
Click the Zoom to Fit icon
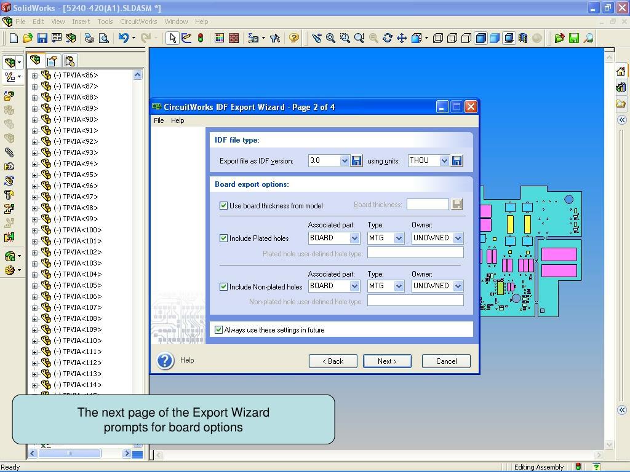(330, 38)
